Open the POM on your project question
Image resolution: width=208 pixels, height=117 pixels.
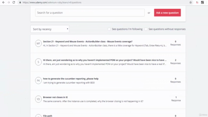click(105, 60)
